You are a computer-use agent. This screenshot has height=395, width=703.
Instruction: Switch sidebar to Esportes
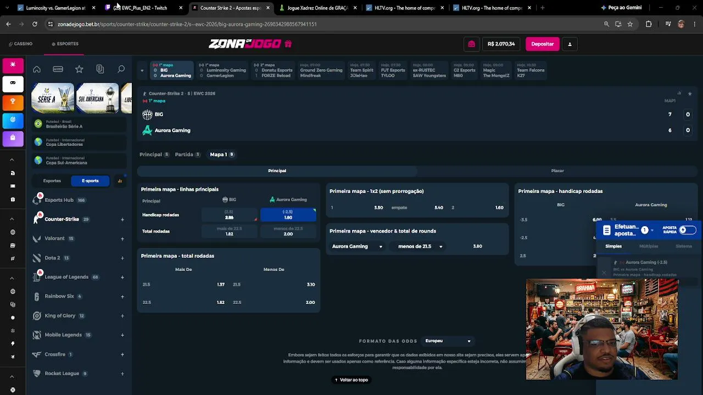click(x=52, y=180)
